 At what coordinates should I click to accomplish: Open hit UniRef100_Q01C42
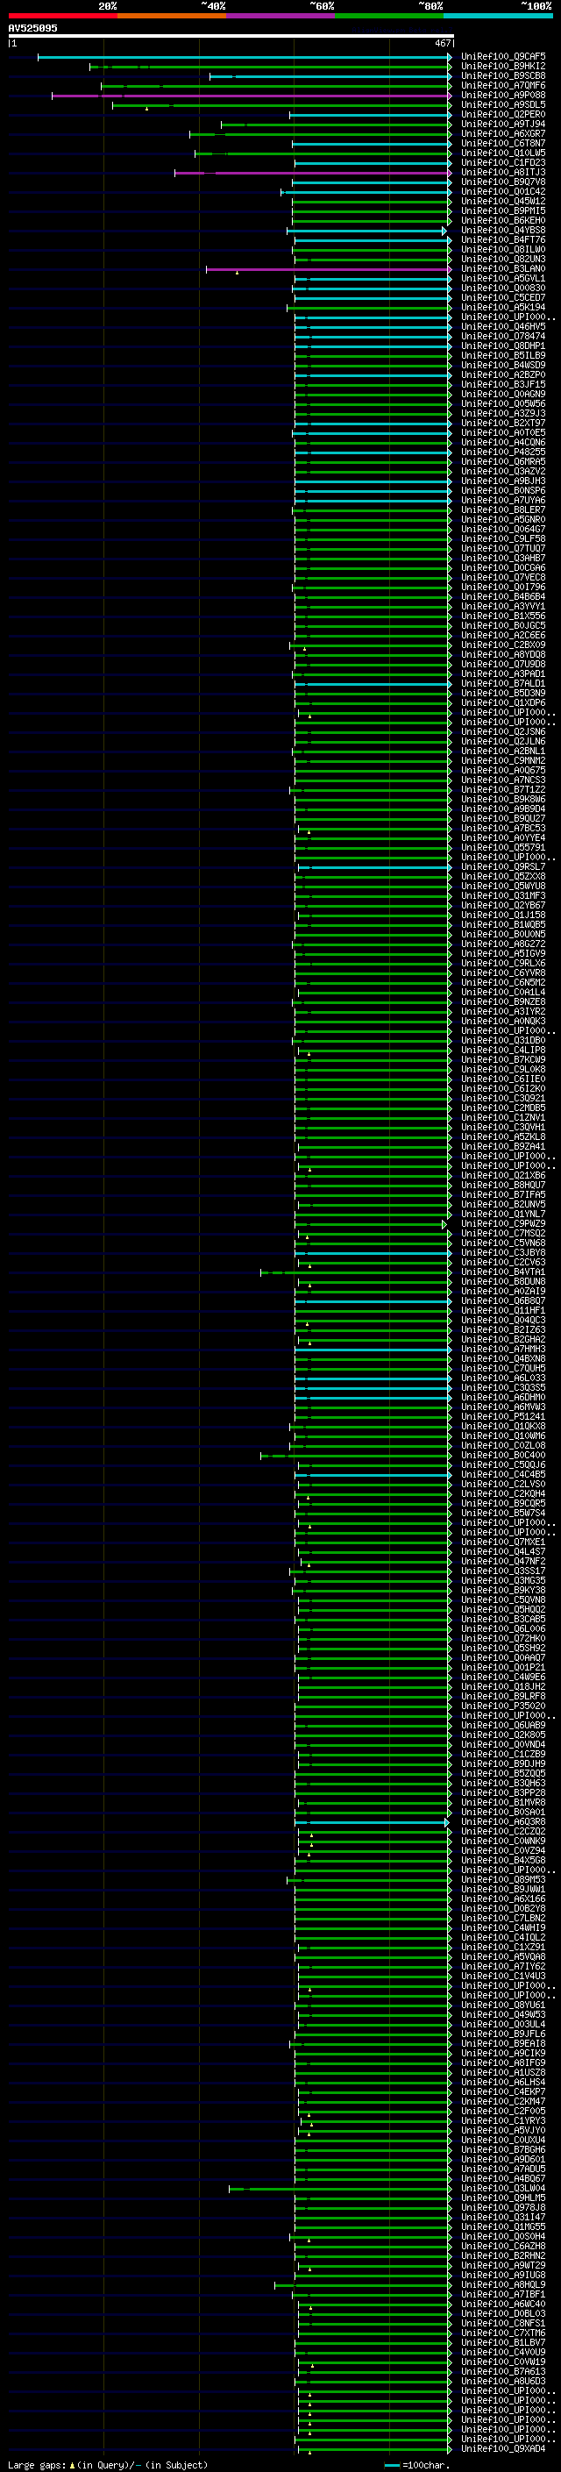coord(503,192)
